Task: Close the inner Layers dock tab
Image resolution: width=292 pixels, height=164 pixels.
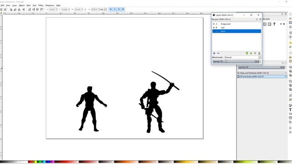Action: [260, 19]
